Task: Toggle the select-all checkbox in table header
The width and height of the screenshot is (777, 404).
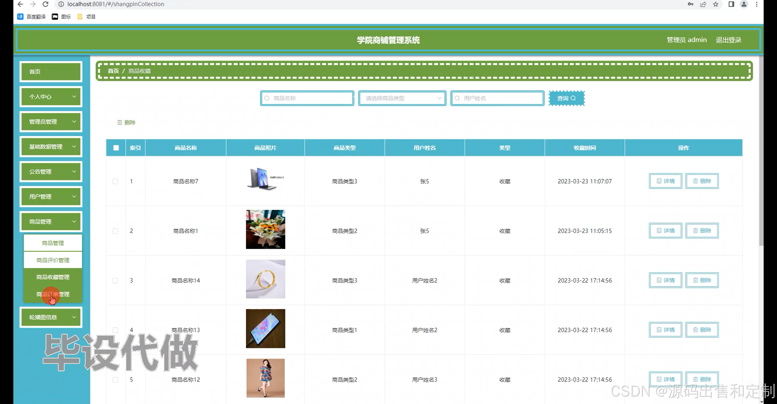Action: (x=116, y=148)
